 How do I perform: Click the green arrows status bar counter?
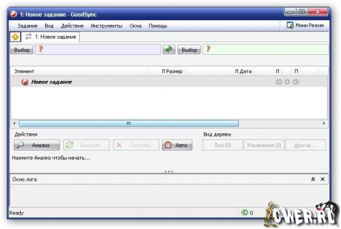click(247, 213)
